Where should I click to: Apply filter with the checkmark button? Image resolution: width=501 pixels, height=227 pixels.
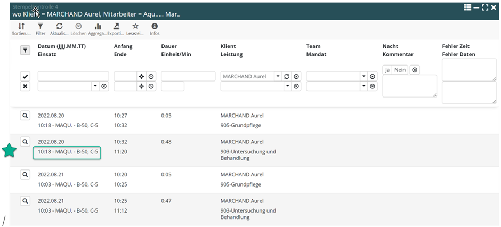coord(25,77)
